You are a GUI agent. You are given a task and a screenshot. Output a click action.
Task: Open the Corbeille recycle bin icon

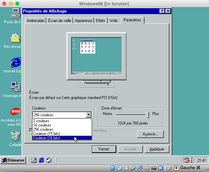click(x=15, y=136)
